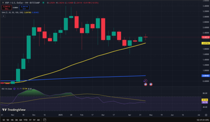Screen dimensions: 210x122
Task: Click the 0.00001 spread value between Sell and Buy
Action: tap(15, 8)
